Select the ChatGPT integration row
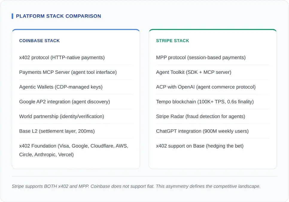The width and height of the screenshot is (289, 202). click(202, 131)
